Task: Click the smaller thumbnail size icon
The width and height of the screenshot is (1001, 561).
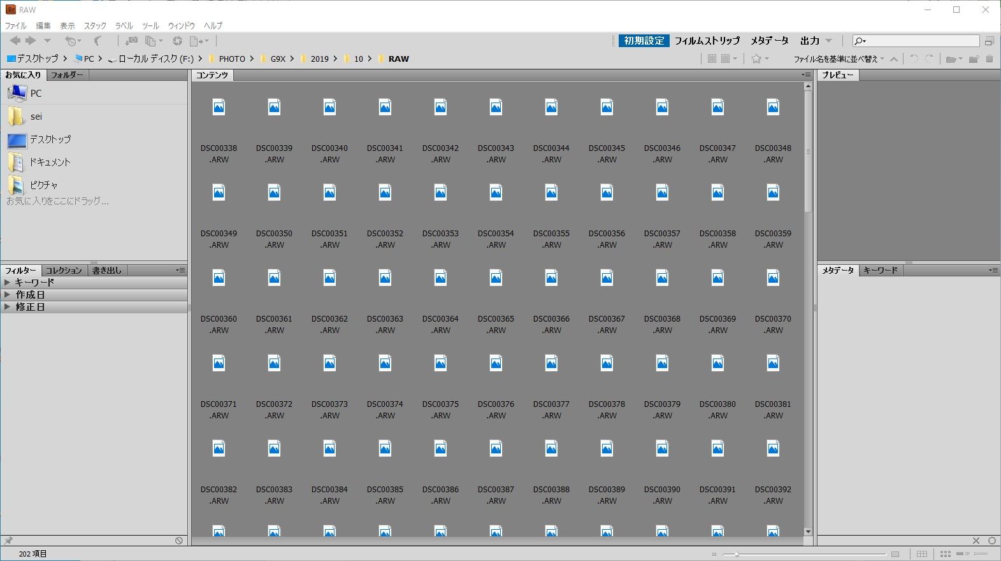Action: 714,554
